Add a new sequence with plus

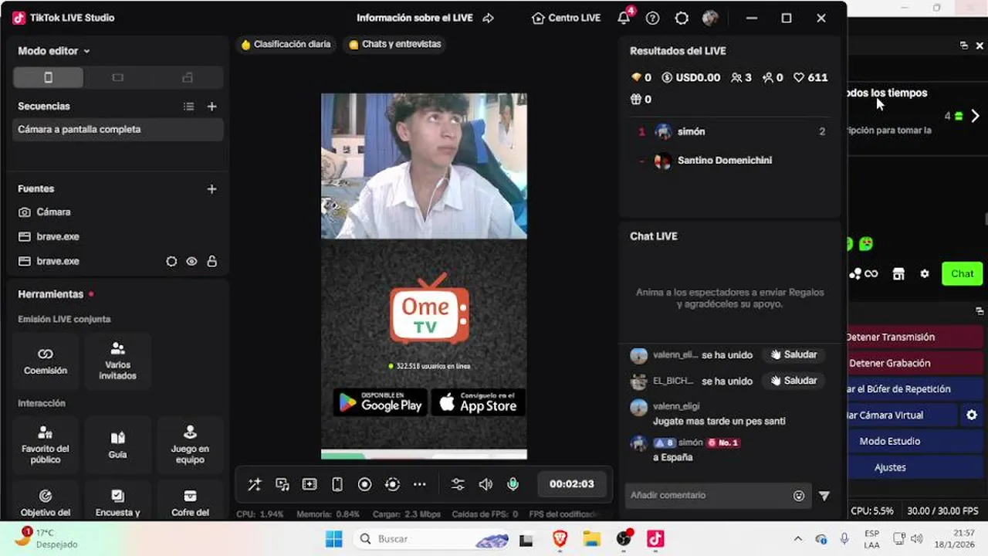(212, 107)
